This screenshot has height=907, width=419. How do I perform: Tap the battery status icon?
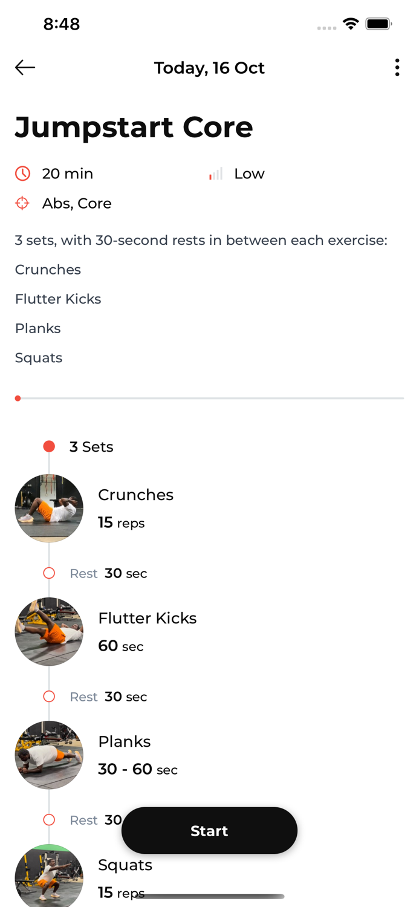[x=378, y=24]
